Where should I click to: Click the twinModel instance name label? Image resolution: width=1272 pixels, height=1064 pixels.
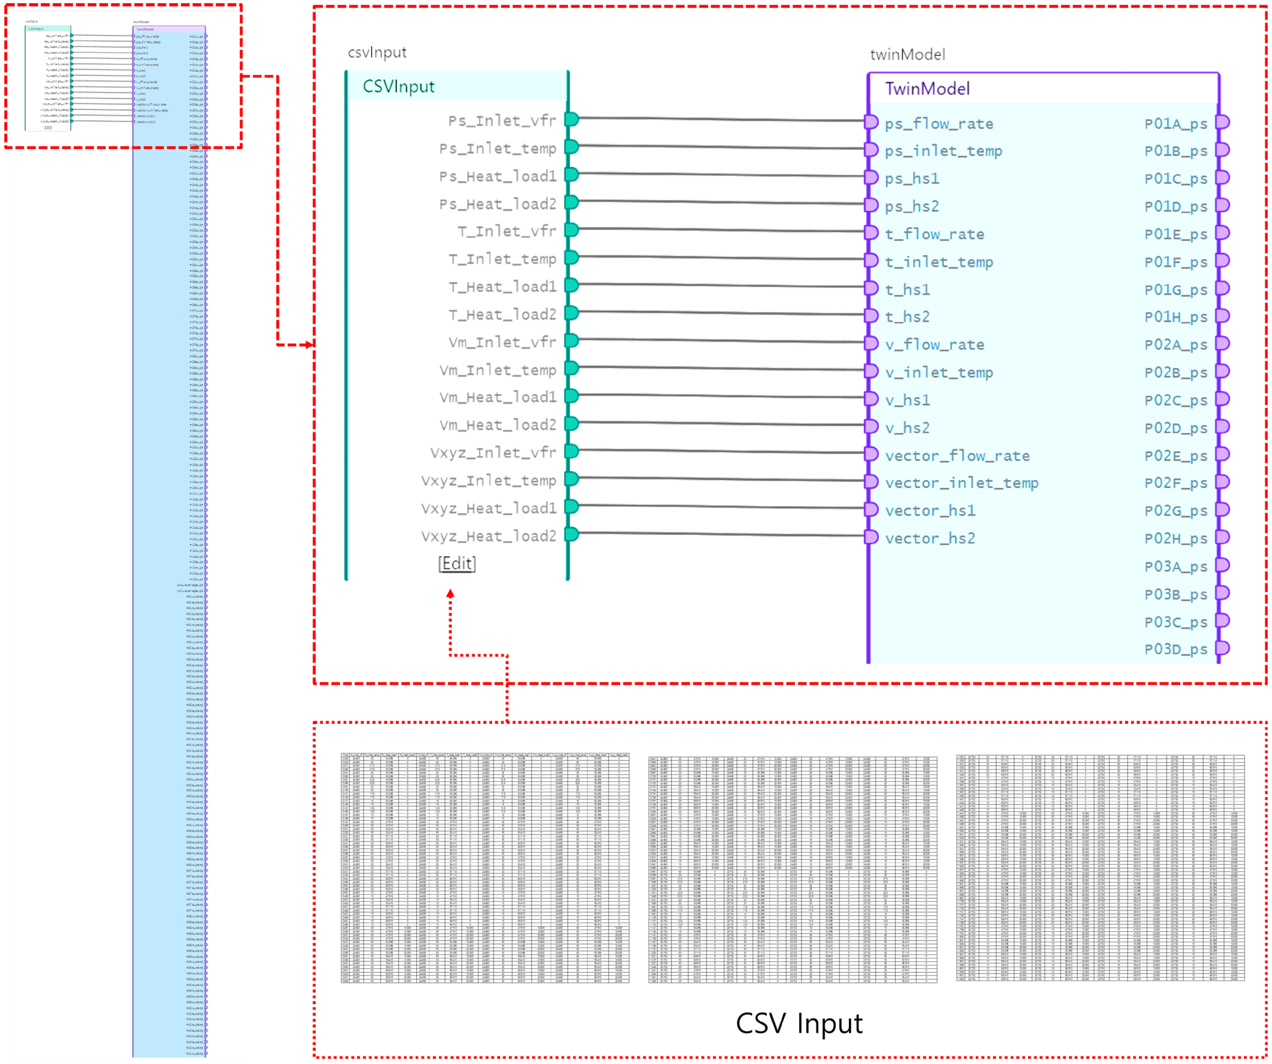coord(907,54)
